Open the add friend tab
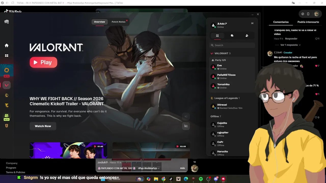Screen dimensions: 326x183 247,36
